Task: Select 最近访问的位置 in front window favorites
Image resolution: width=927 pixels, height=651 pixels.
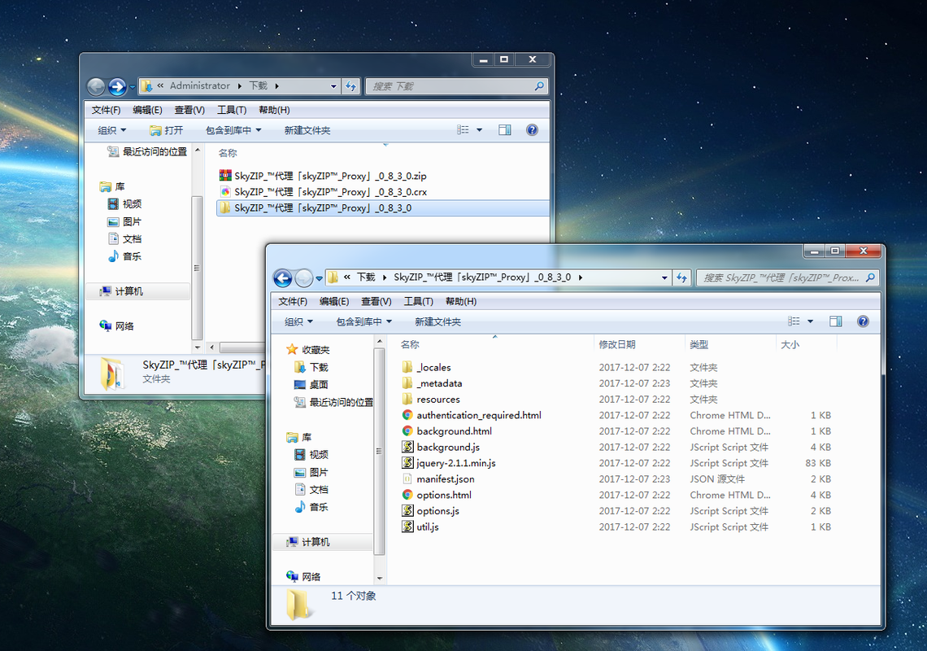Action: click(334, 403)
